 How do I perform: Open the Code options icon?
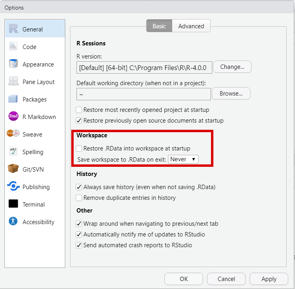[x=14, y=47]
